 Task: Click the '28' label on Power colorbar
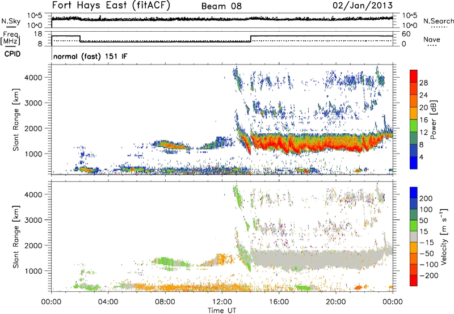pos(423,83)
